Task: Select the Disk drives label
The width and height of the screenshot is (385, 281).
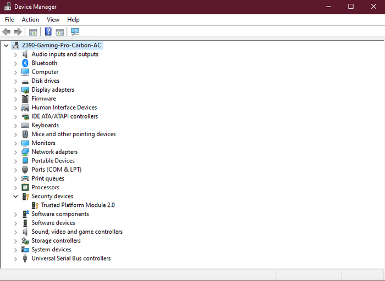Action: [46, 81]
